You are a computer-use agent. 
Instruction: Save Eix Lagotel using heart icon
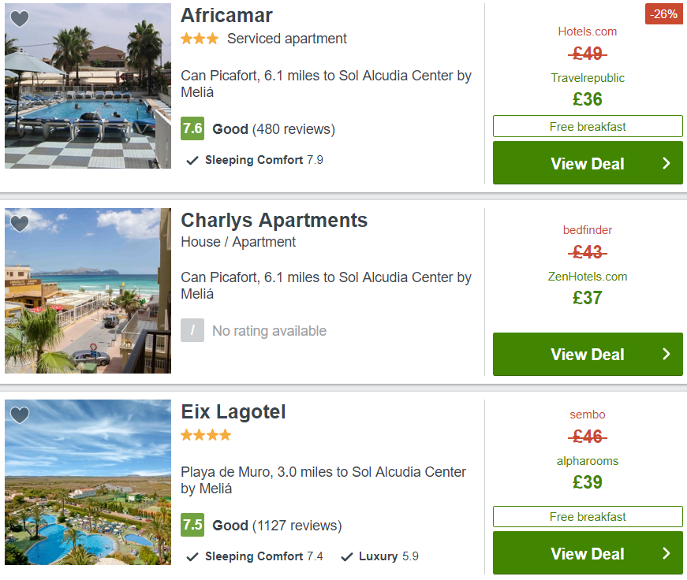(20, 415)
